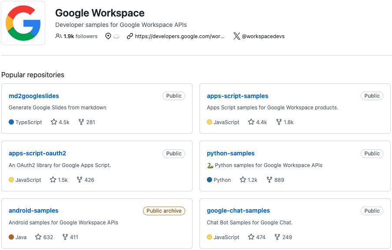Click android-samples fork icon
This screenshot has height=250, width=392.
coord(65,237)
